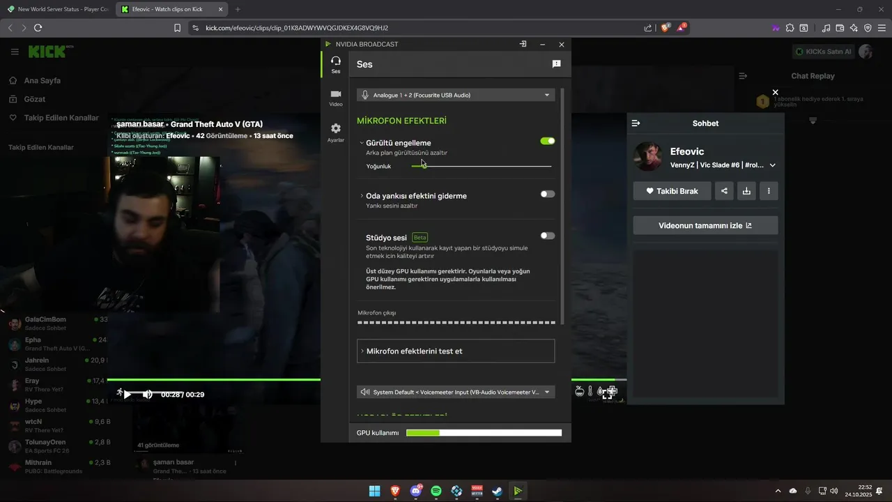The image size is (892, 502).
Task: Open Spotify from the taskbar
Action: (x=436, y=491)
